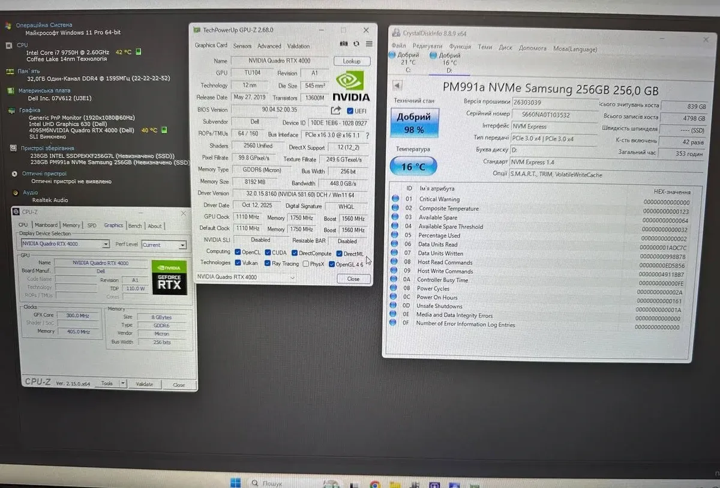Open the Mainboard tab in CPU-Z
720x488 pixels.
[x=46, y=226]
